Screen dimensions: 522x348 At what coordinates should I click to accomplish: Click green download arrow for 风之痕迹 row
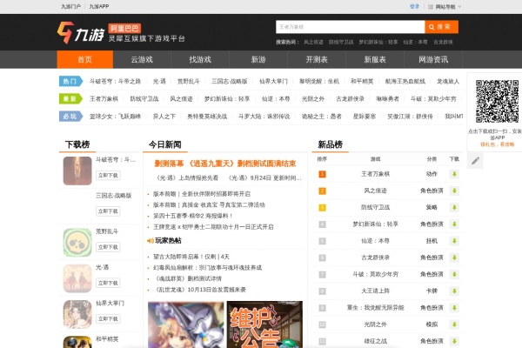click(454, 191)
